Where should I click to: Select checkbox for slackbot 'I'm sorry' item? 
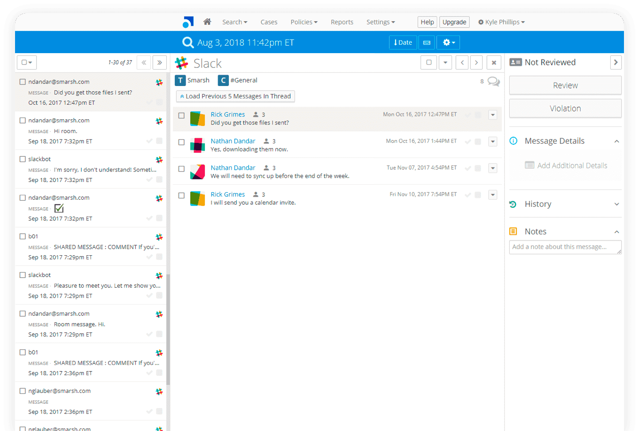point(22,159)
